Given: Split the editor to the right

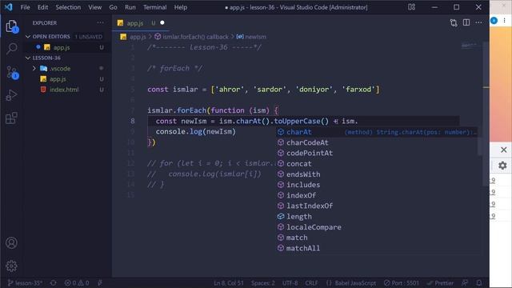Looking at the screenshot, I should pyautogui.click(x=466, y=22).
